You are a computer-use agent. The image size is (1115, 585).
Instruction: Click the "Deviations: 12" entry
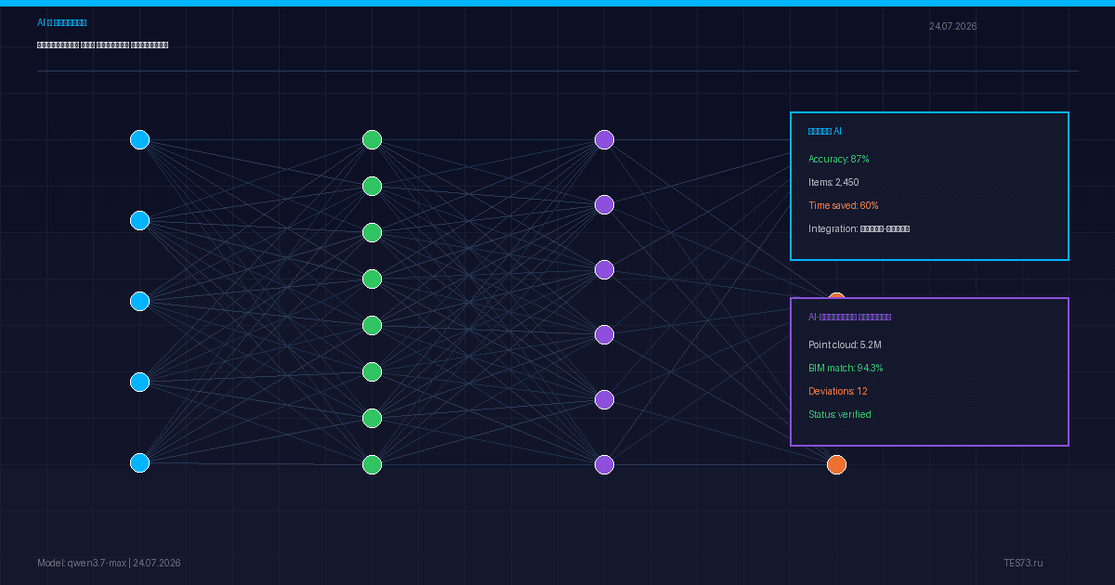click(838, 391)
